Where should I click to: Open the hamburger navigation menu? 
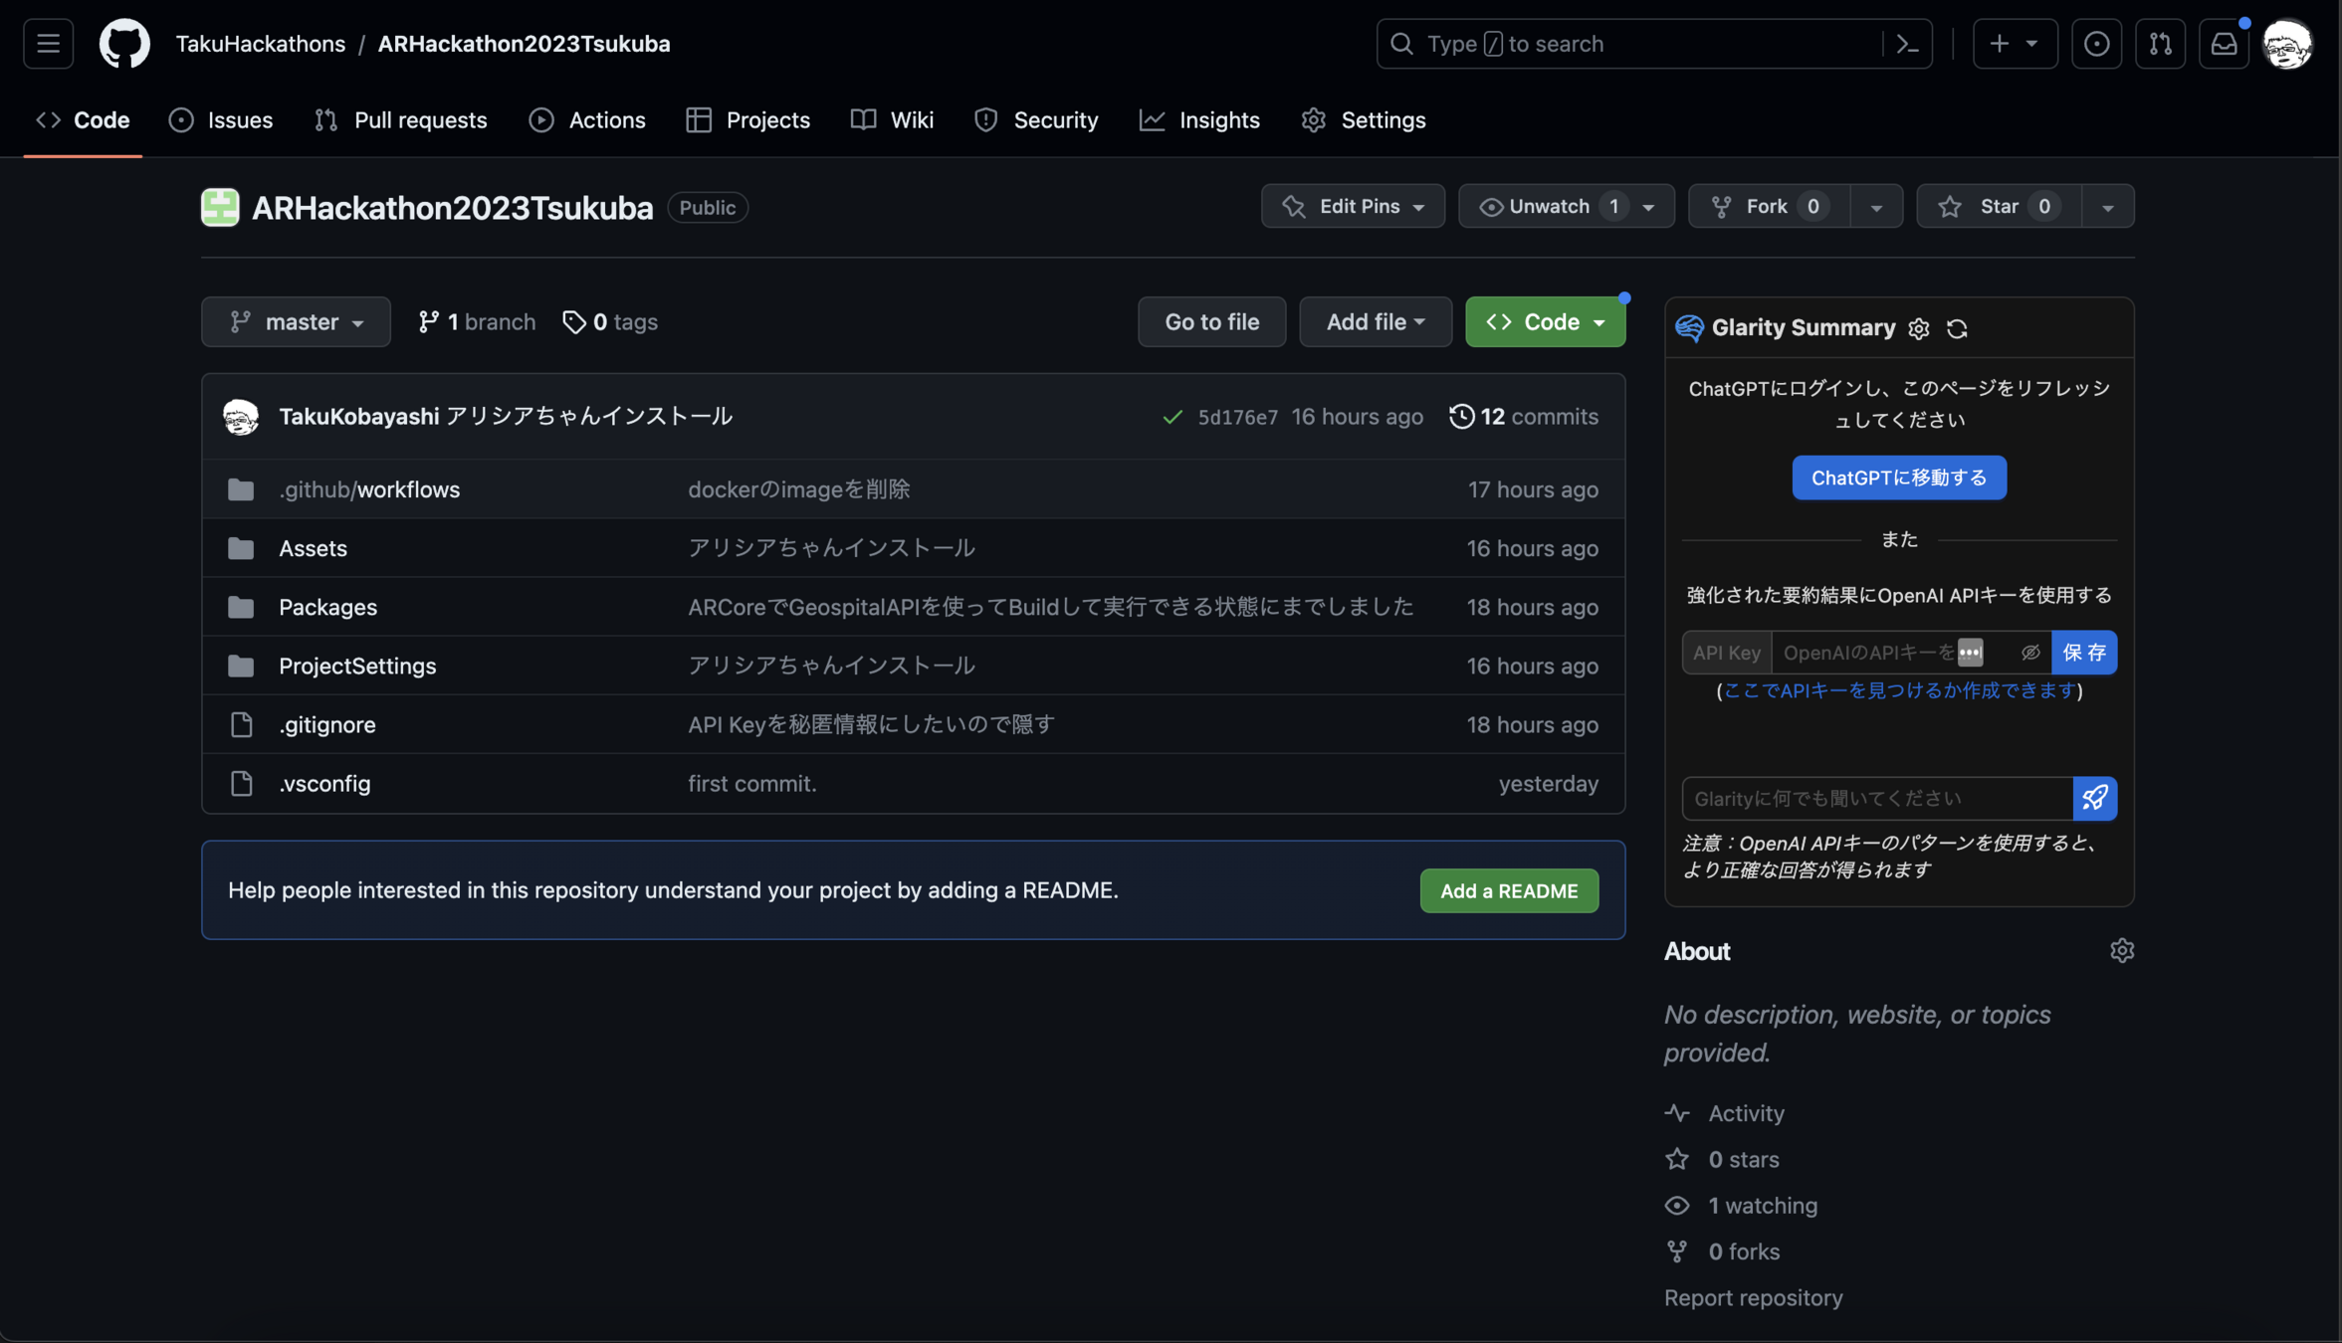(48, 44)
